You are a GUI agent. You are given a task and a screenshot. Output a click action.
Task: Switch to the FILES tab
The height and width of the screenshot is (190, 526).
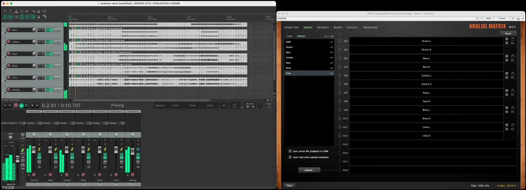pos(290,36)
